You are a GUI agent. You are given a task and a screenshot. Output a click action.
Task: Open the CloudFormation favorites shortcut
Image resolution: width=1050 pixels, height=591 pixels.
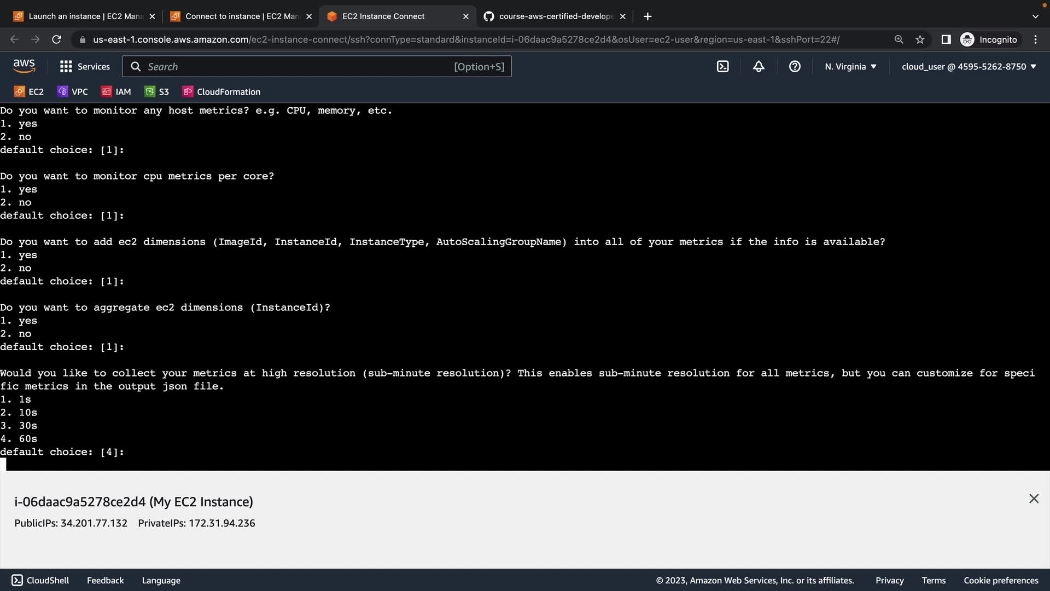221,91
